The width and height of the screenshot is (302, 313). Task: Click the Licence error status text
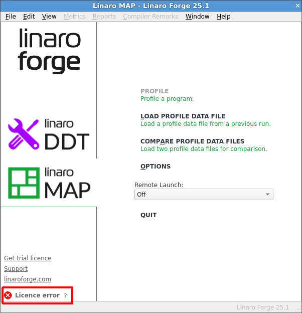[x=37, y=295]
